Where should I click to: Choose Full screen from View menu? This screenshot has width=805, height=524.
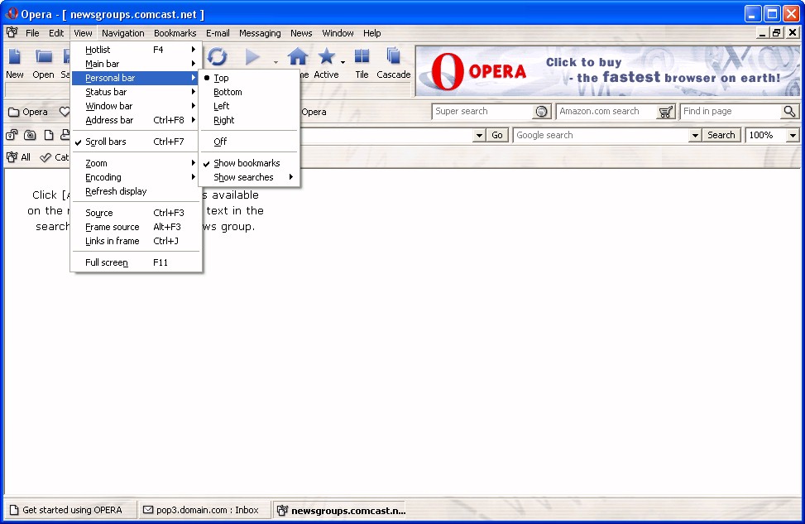click(x=107, y=262)
